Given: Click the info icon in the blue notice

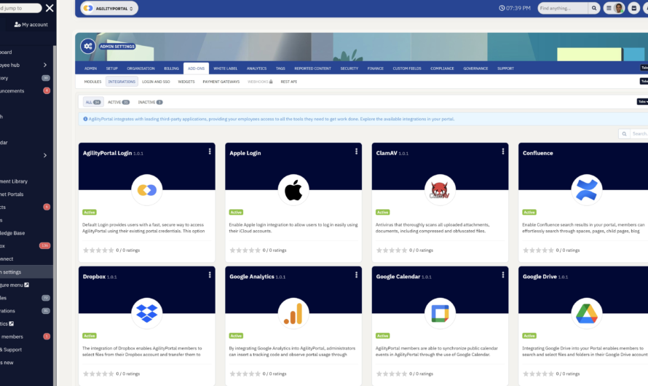Looking at the screenshot, I should pyautogui.click(x=85, y=119).
